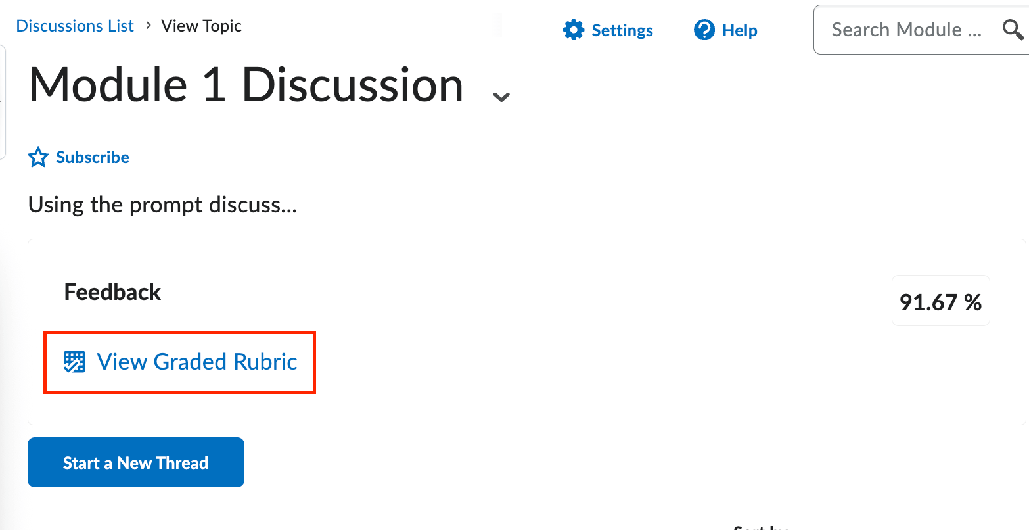Open the Settings gear icon

click(573, 30)
